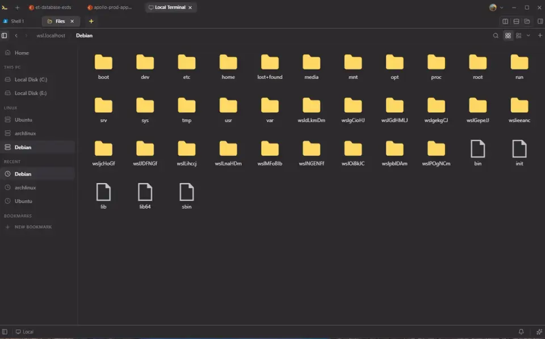Close the Local Terminal tab
545x339 pixels.
190,7
